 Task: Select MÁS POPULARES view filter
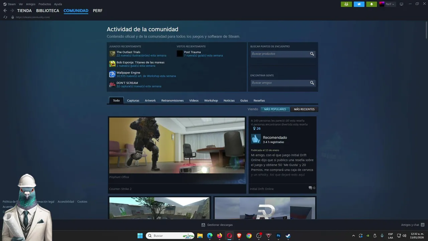pos(275,109)
